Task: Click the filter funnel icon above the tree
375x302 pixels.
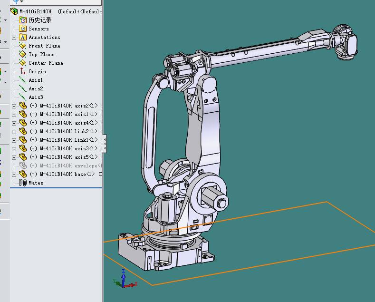Action: (16, 2)
